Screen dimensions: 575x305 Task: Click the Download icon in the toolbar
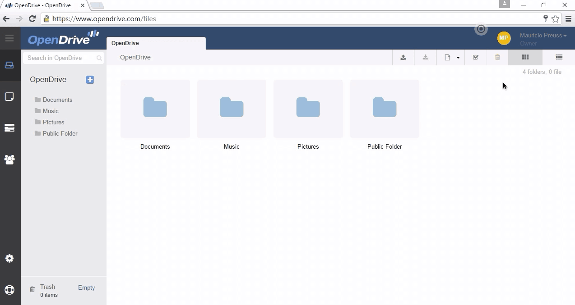pyautogui.click(x=425, y=57)
